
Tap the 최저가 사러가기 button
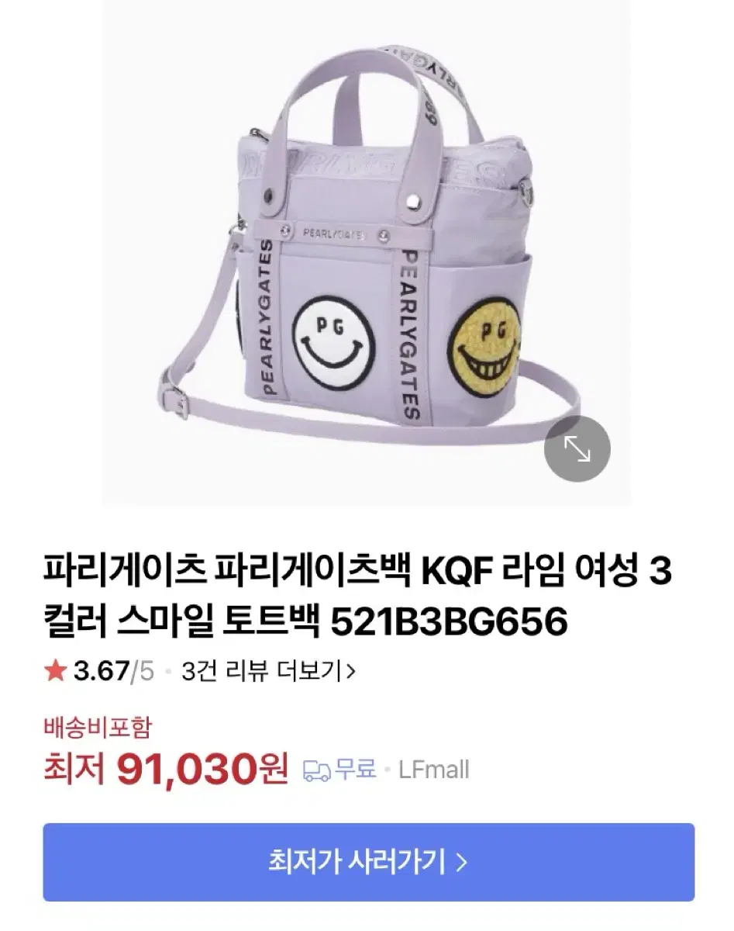coord(368,862)
